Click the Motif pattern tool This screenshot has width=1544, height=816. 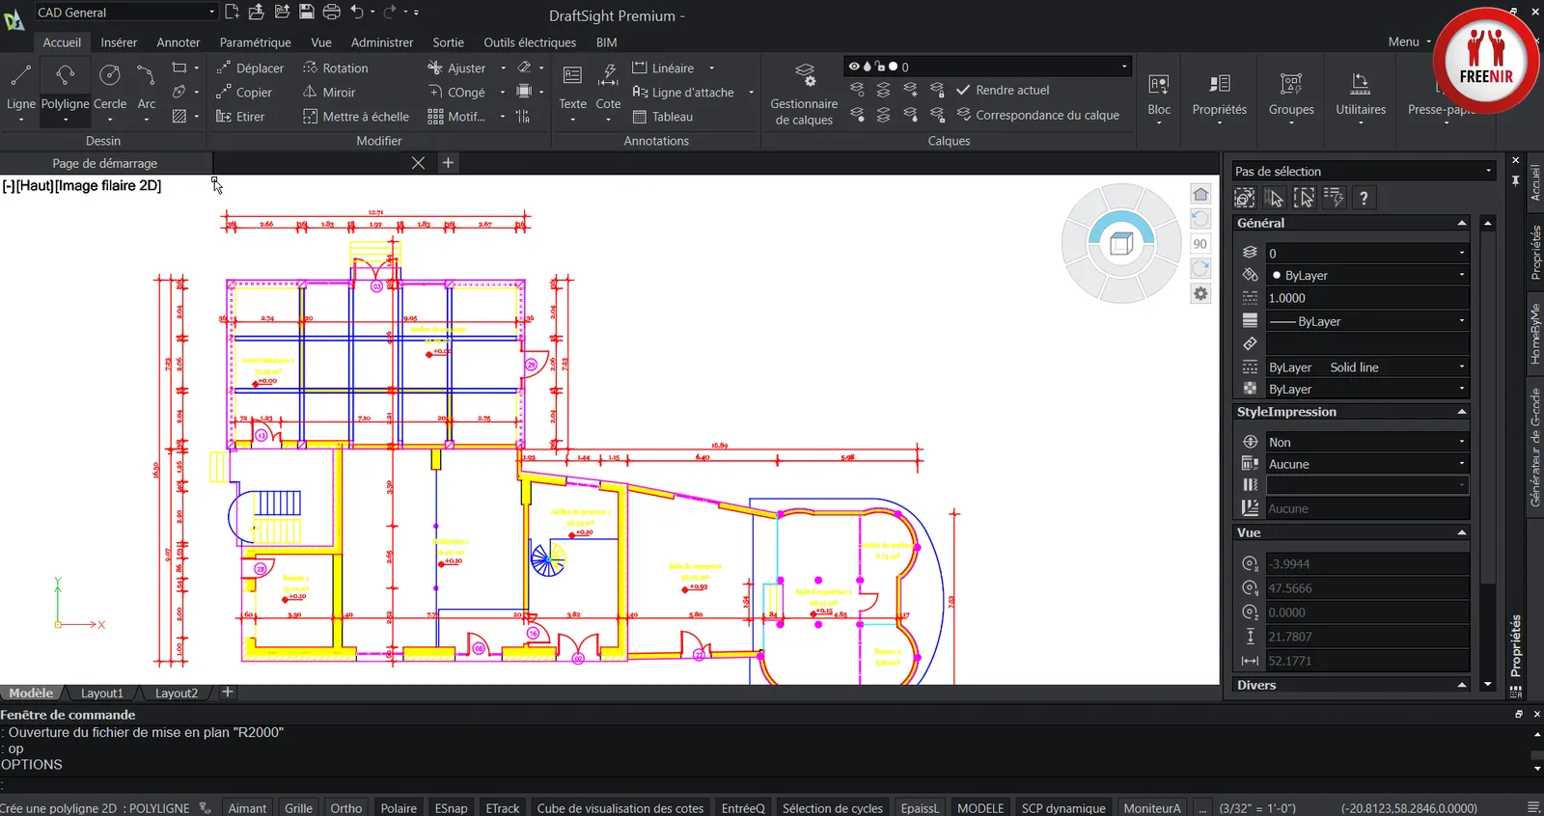tap(456, 117)
